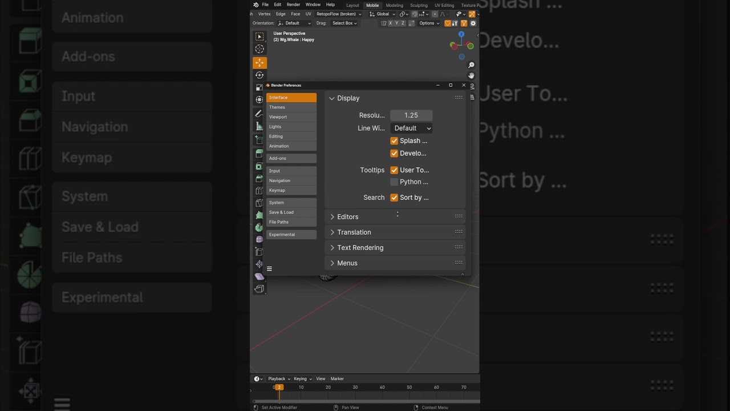Screen dimensions: 730x411
Task: Select the Rip Region tool
Action: (x=259, y=289)
